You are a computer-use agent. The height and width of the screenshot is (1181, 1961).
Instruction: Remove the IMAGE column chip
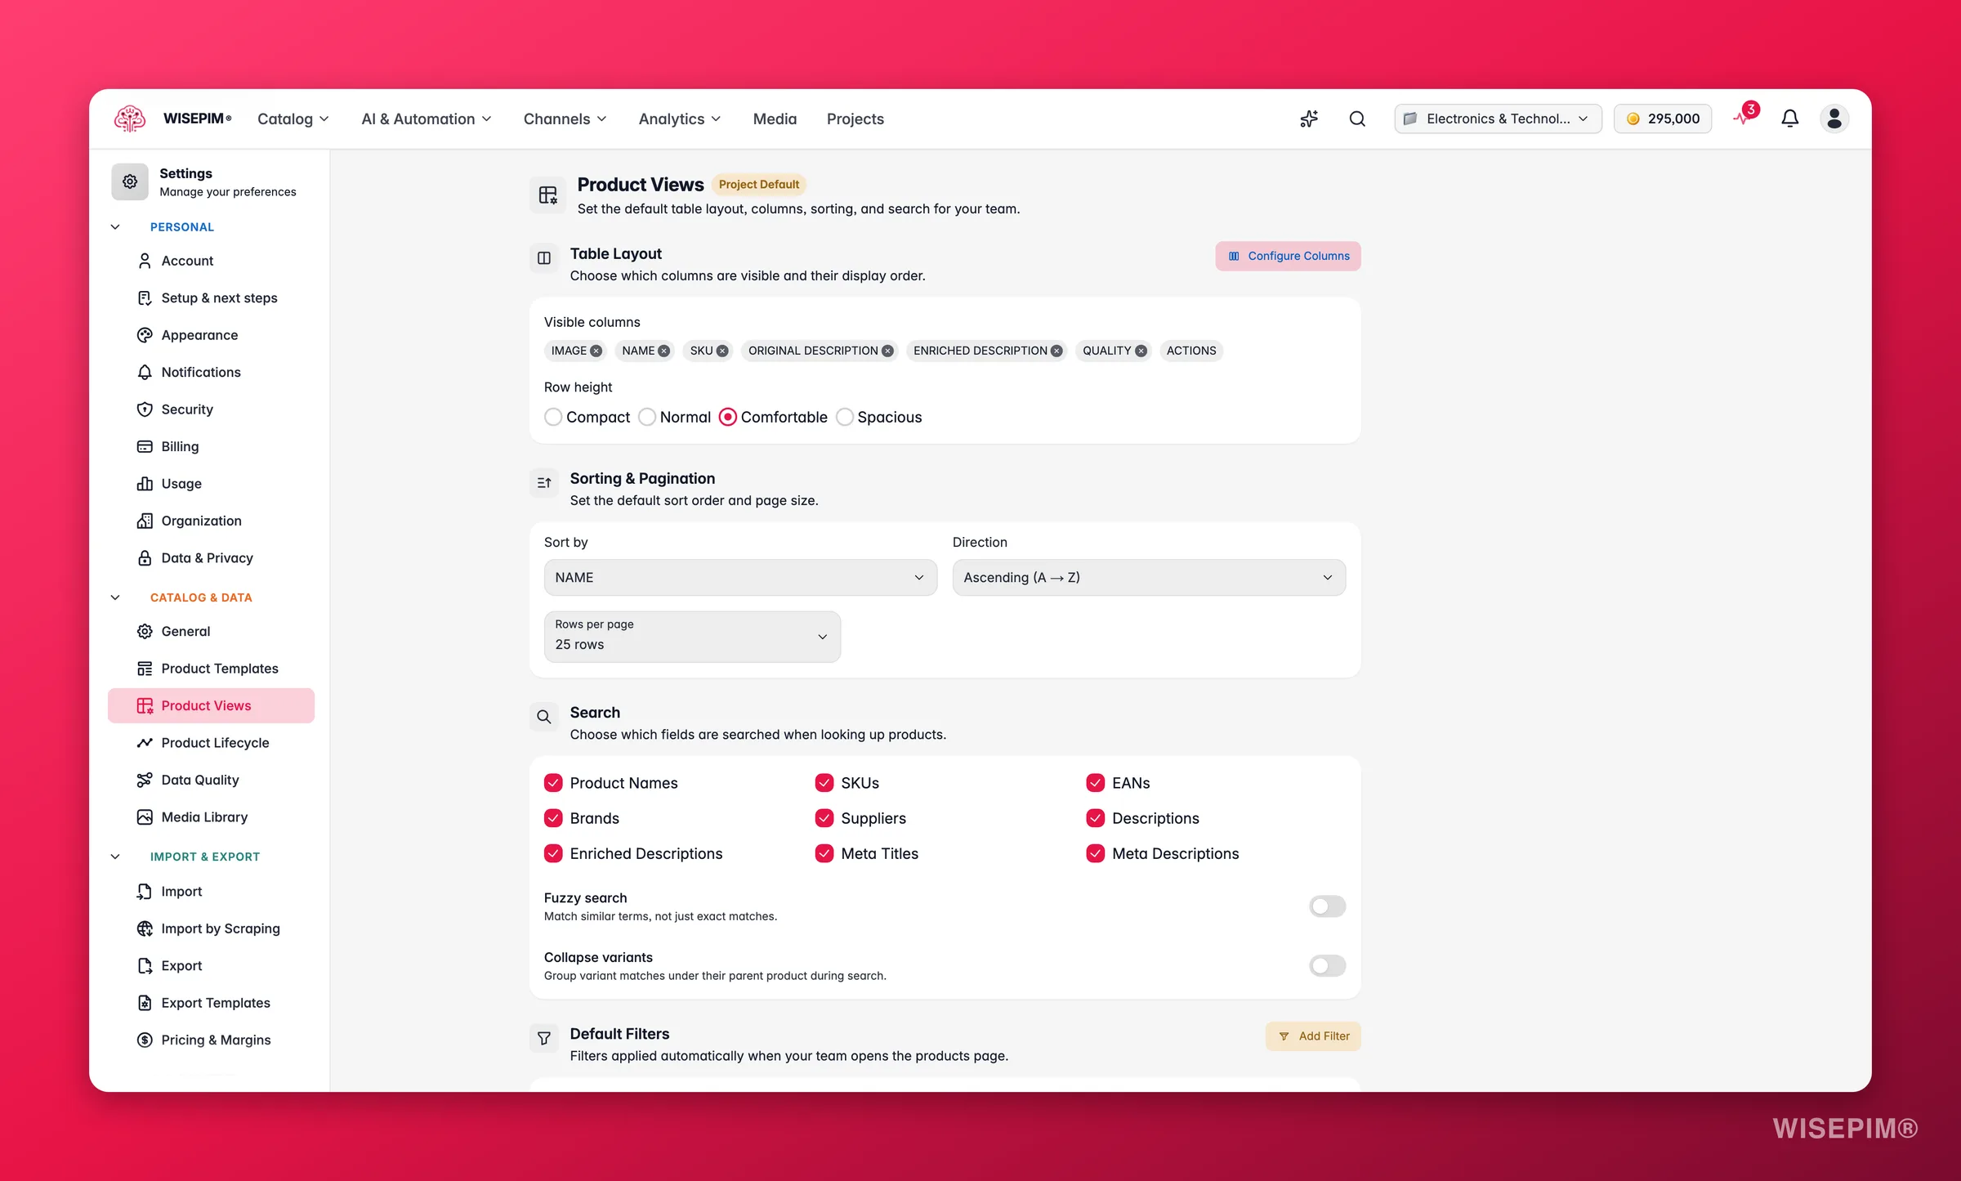[596, 351]
